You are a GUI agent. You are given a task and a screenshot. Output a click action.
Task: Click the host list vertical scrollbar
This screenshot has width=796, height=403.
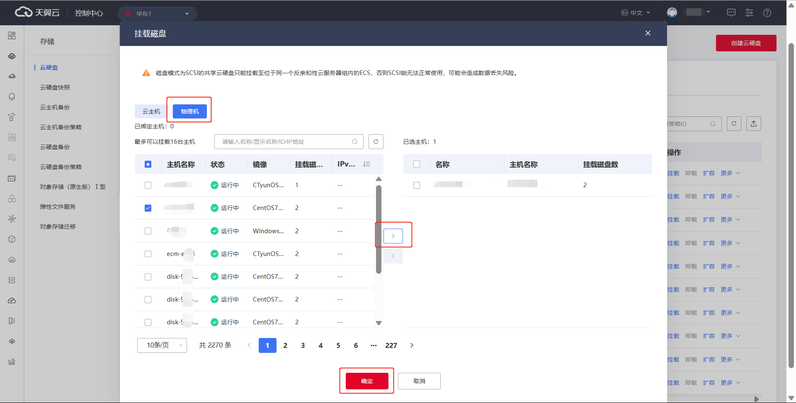pos(379,229)
